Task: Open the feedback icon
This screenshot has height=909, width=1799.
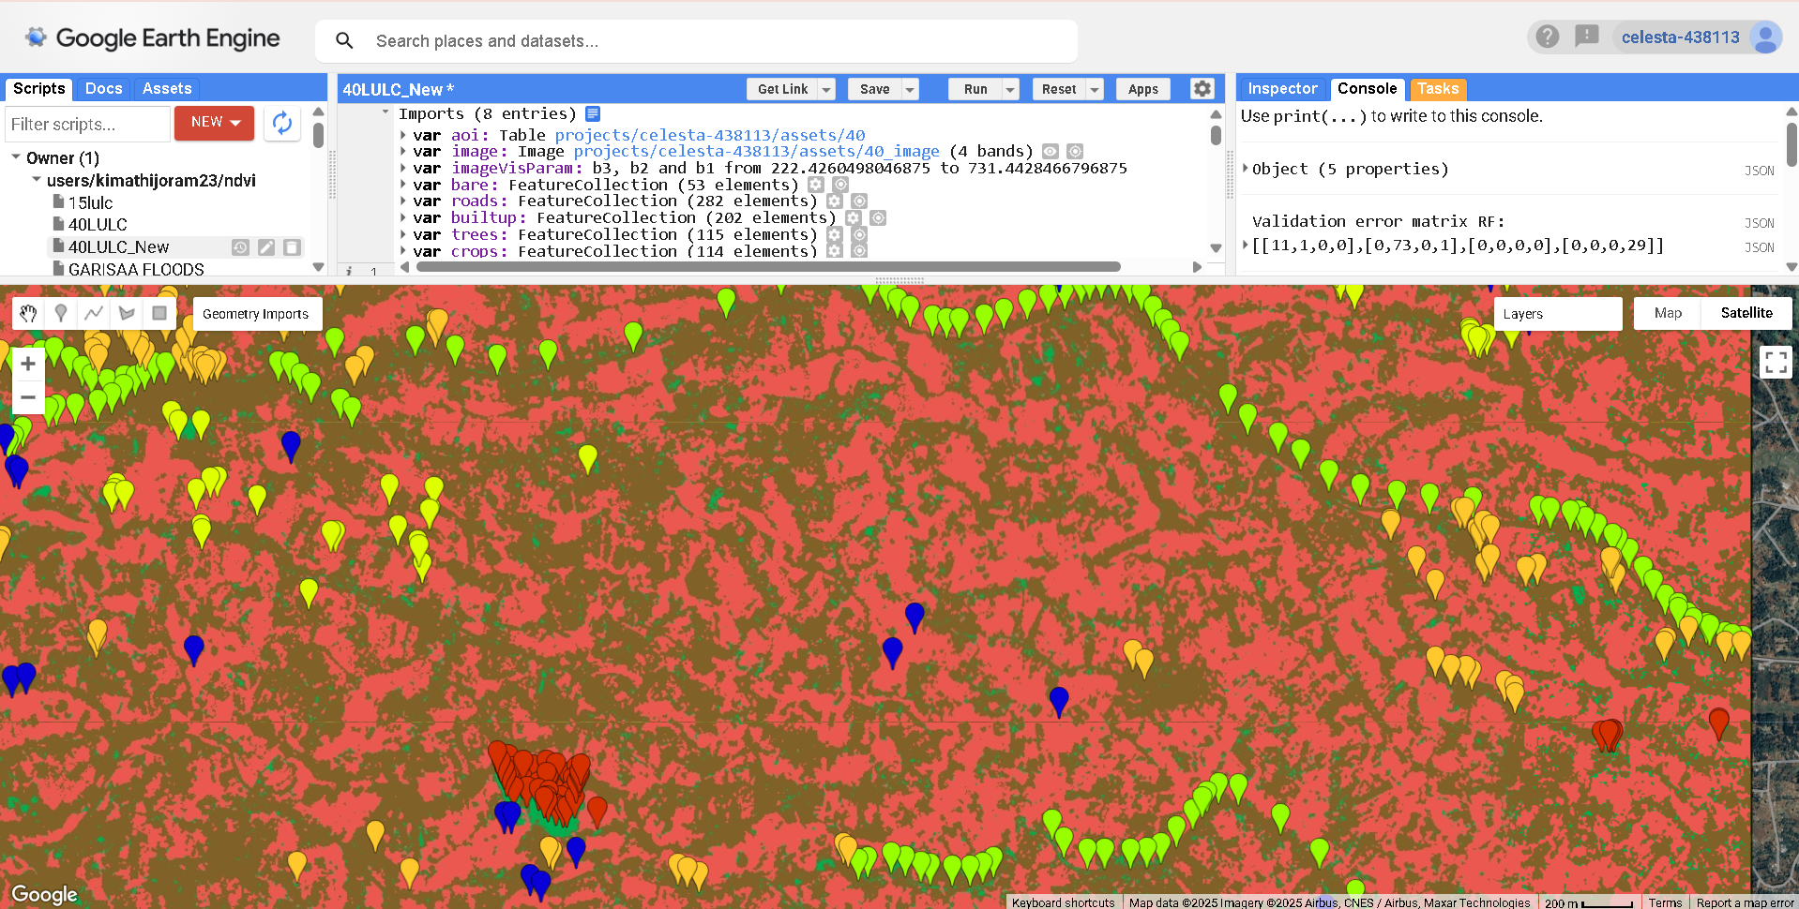Action: pyautogui.click(x=1587, y=37)
